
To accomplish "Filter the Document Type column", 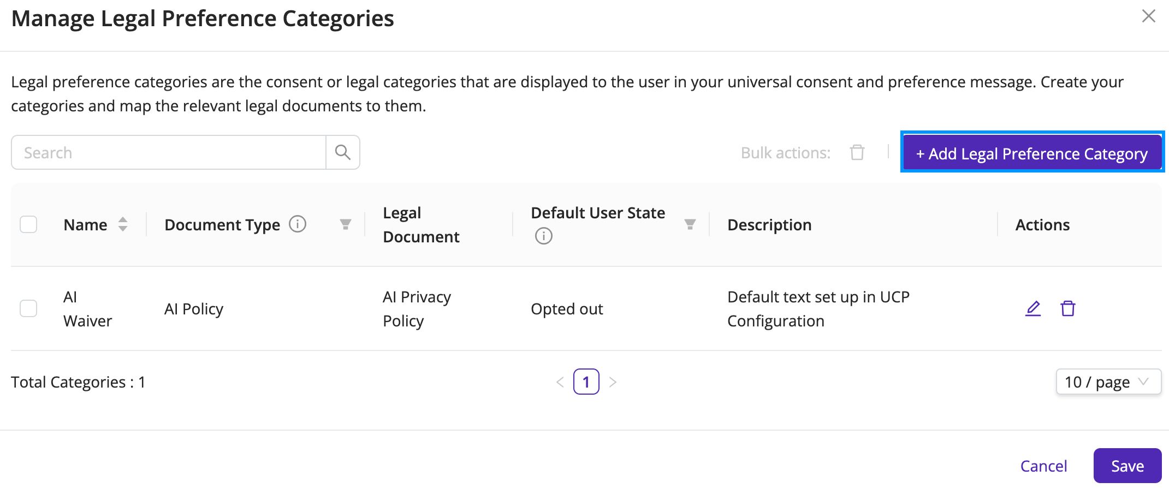I will [346, 224].
